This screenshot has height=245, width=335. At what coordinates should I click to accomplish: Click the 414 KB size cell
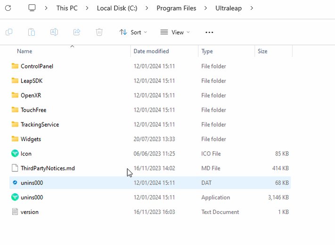point(280,168)
